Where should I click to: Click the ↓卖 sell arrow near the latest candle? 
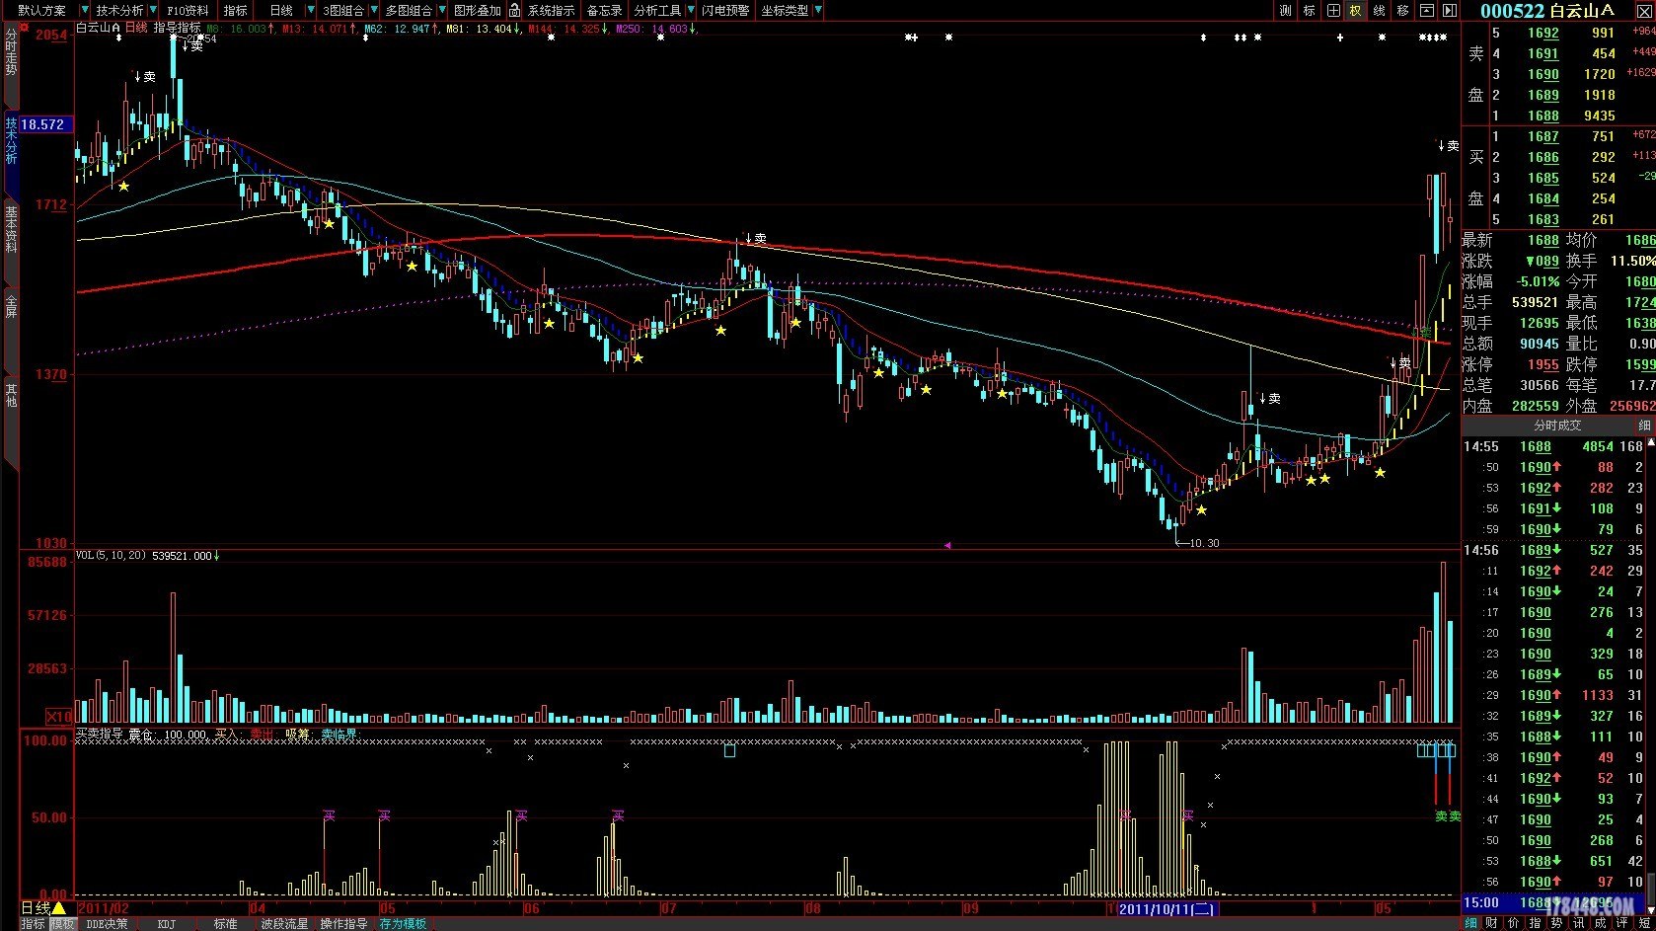coord(1448,145)
